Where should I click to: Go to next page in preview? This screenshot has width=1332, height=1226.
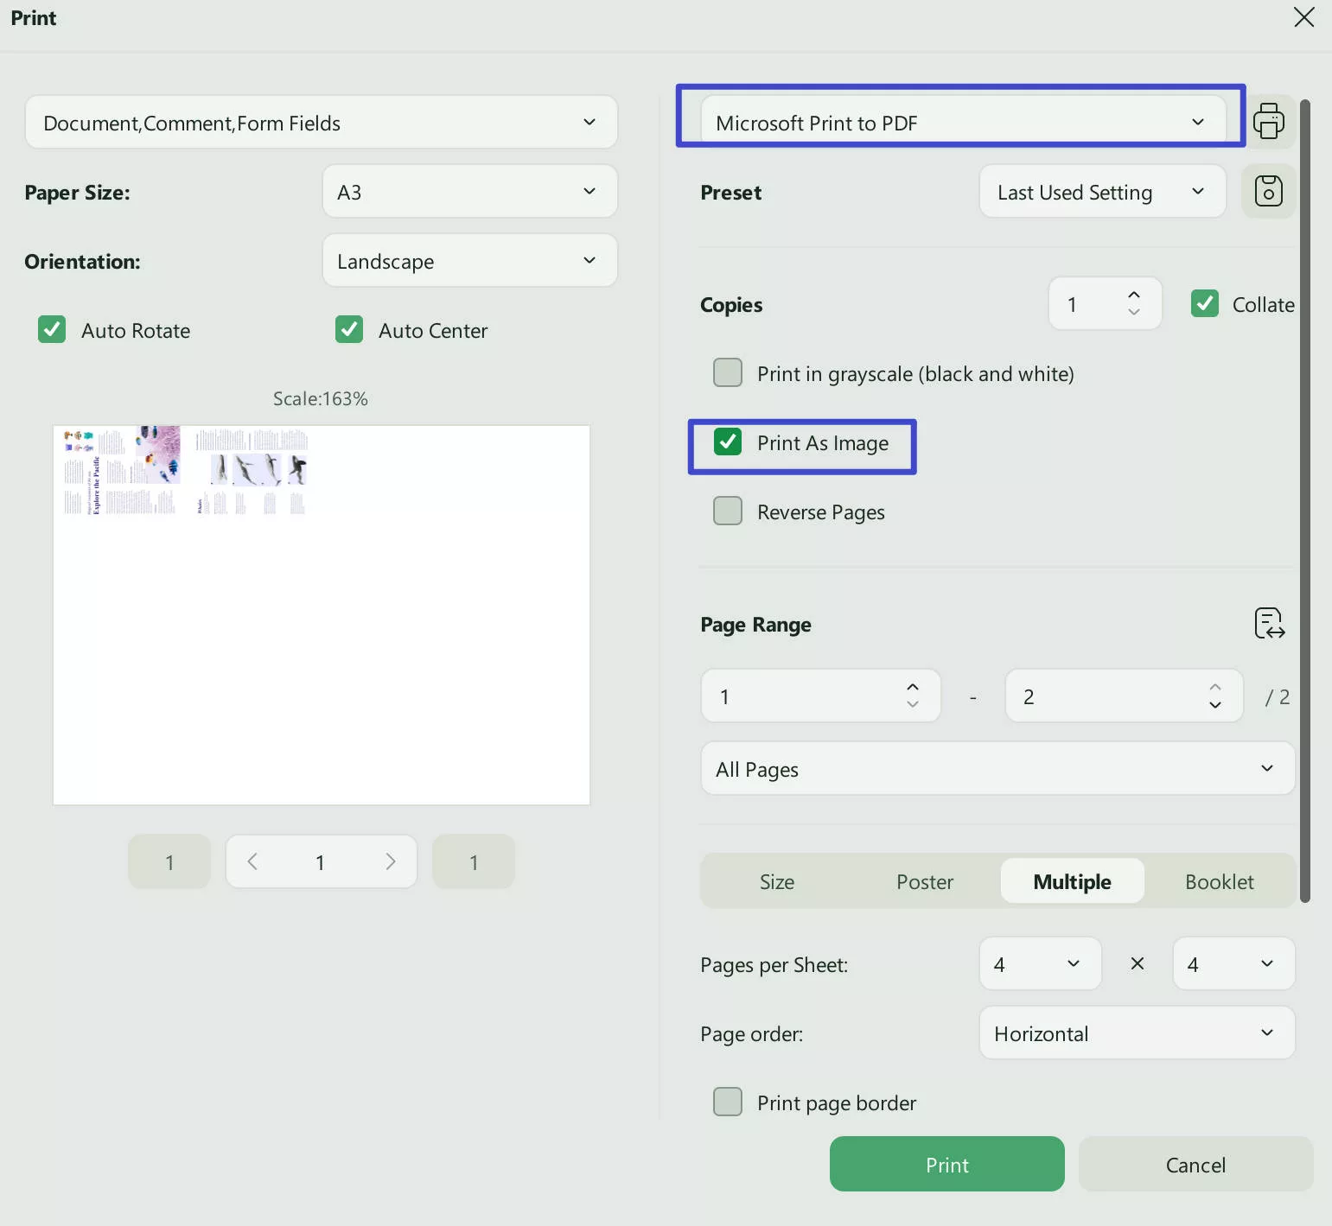click(x=390, y=861)
